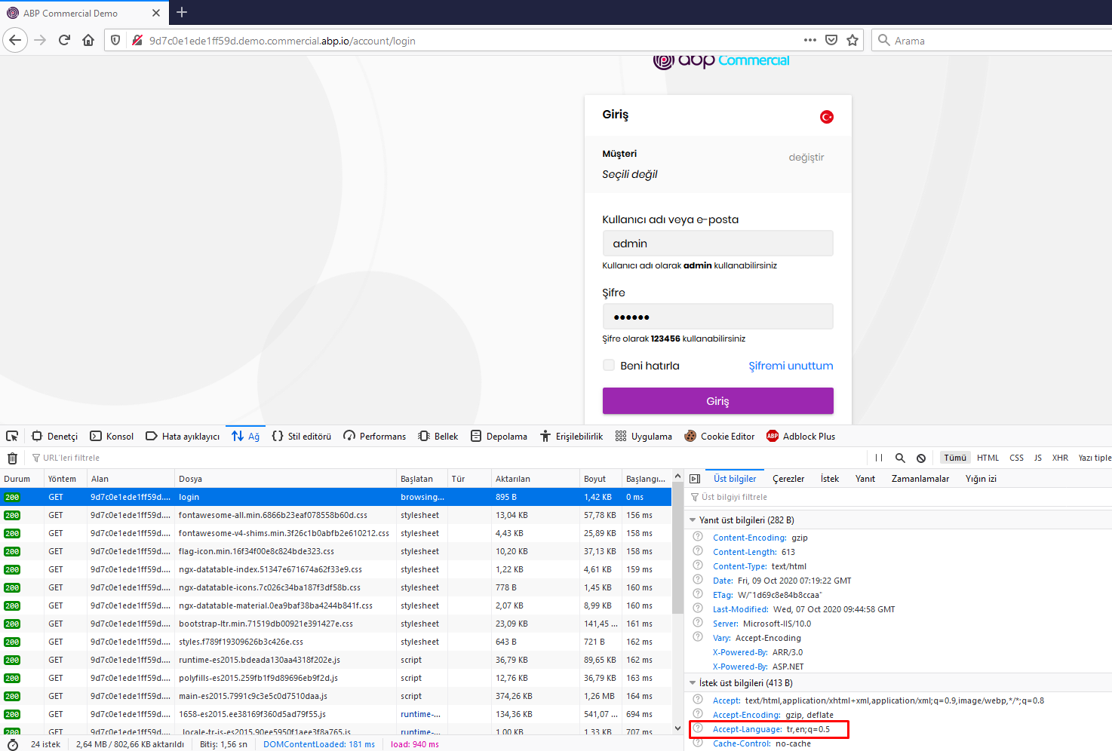
Task: Hide the request details pane
Action: (x=695, y=479)
